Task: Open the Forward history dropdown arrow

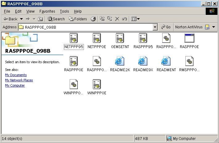Action: click(34, 19)
